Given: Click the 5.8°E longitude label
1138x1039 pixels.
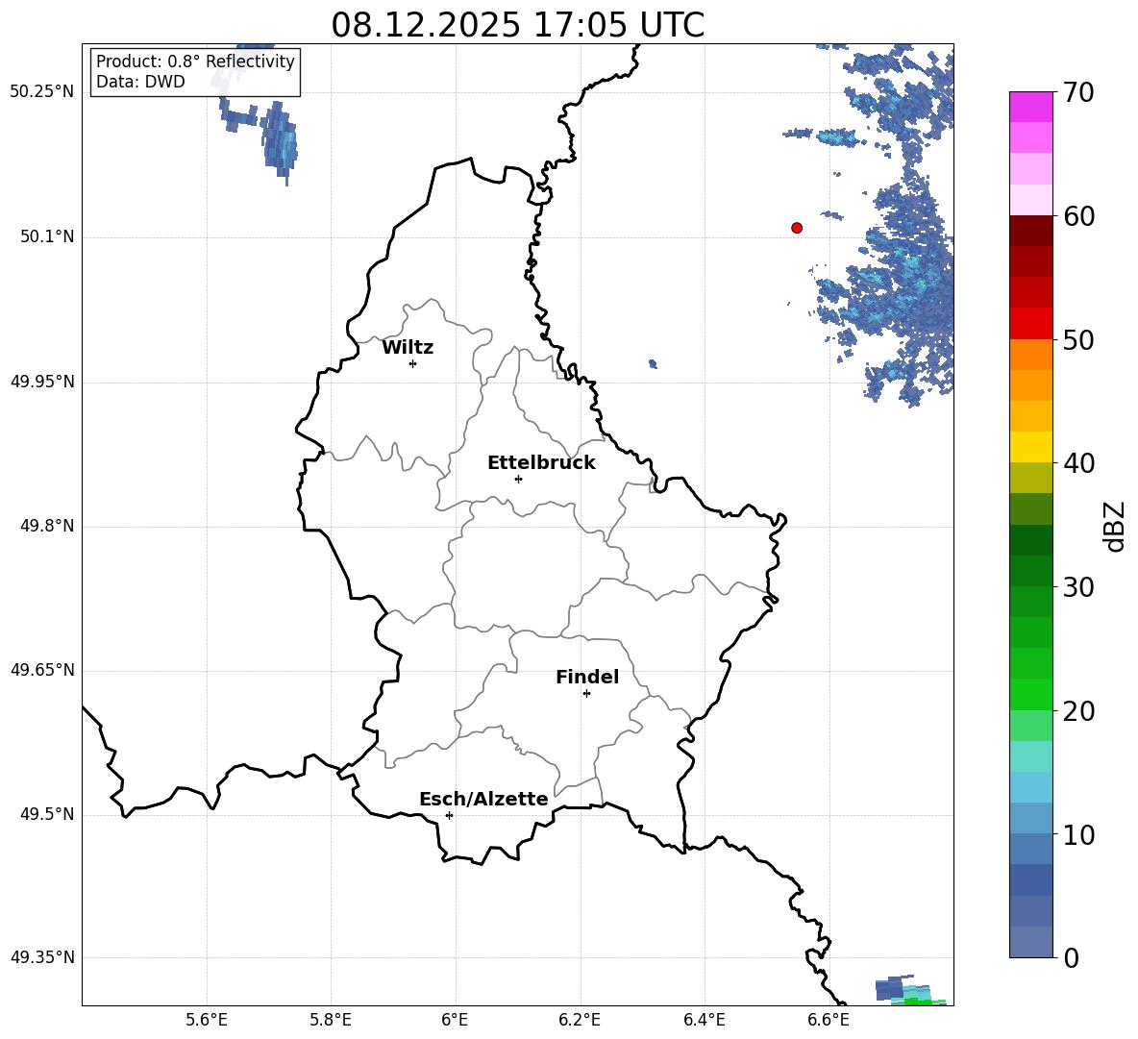Looking at the screenshot, I should tap(331, 1020).
